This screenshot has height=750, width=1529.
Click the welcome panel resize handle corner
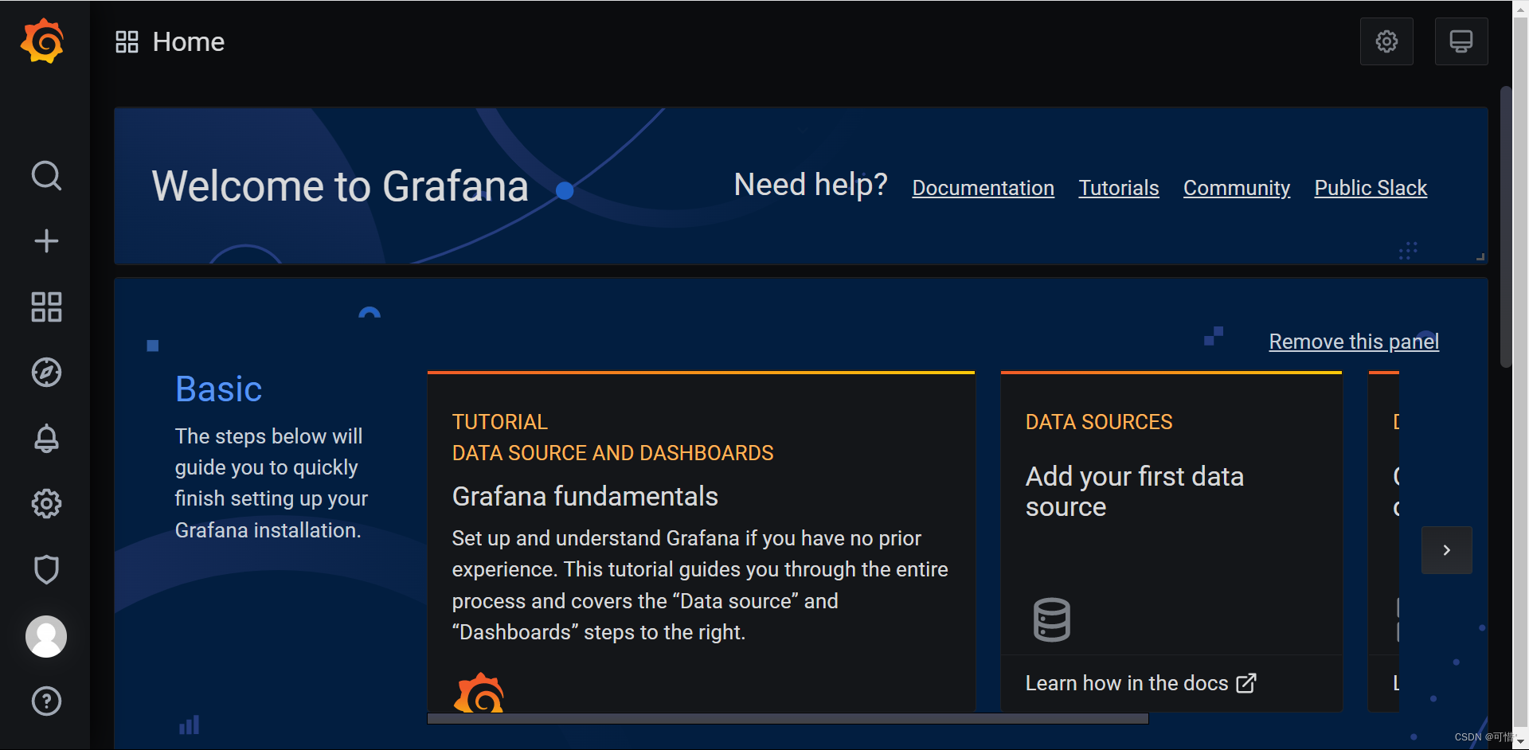[x=1480, y=256]
